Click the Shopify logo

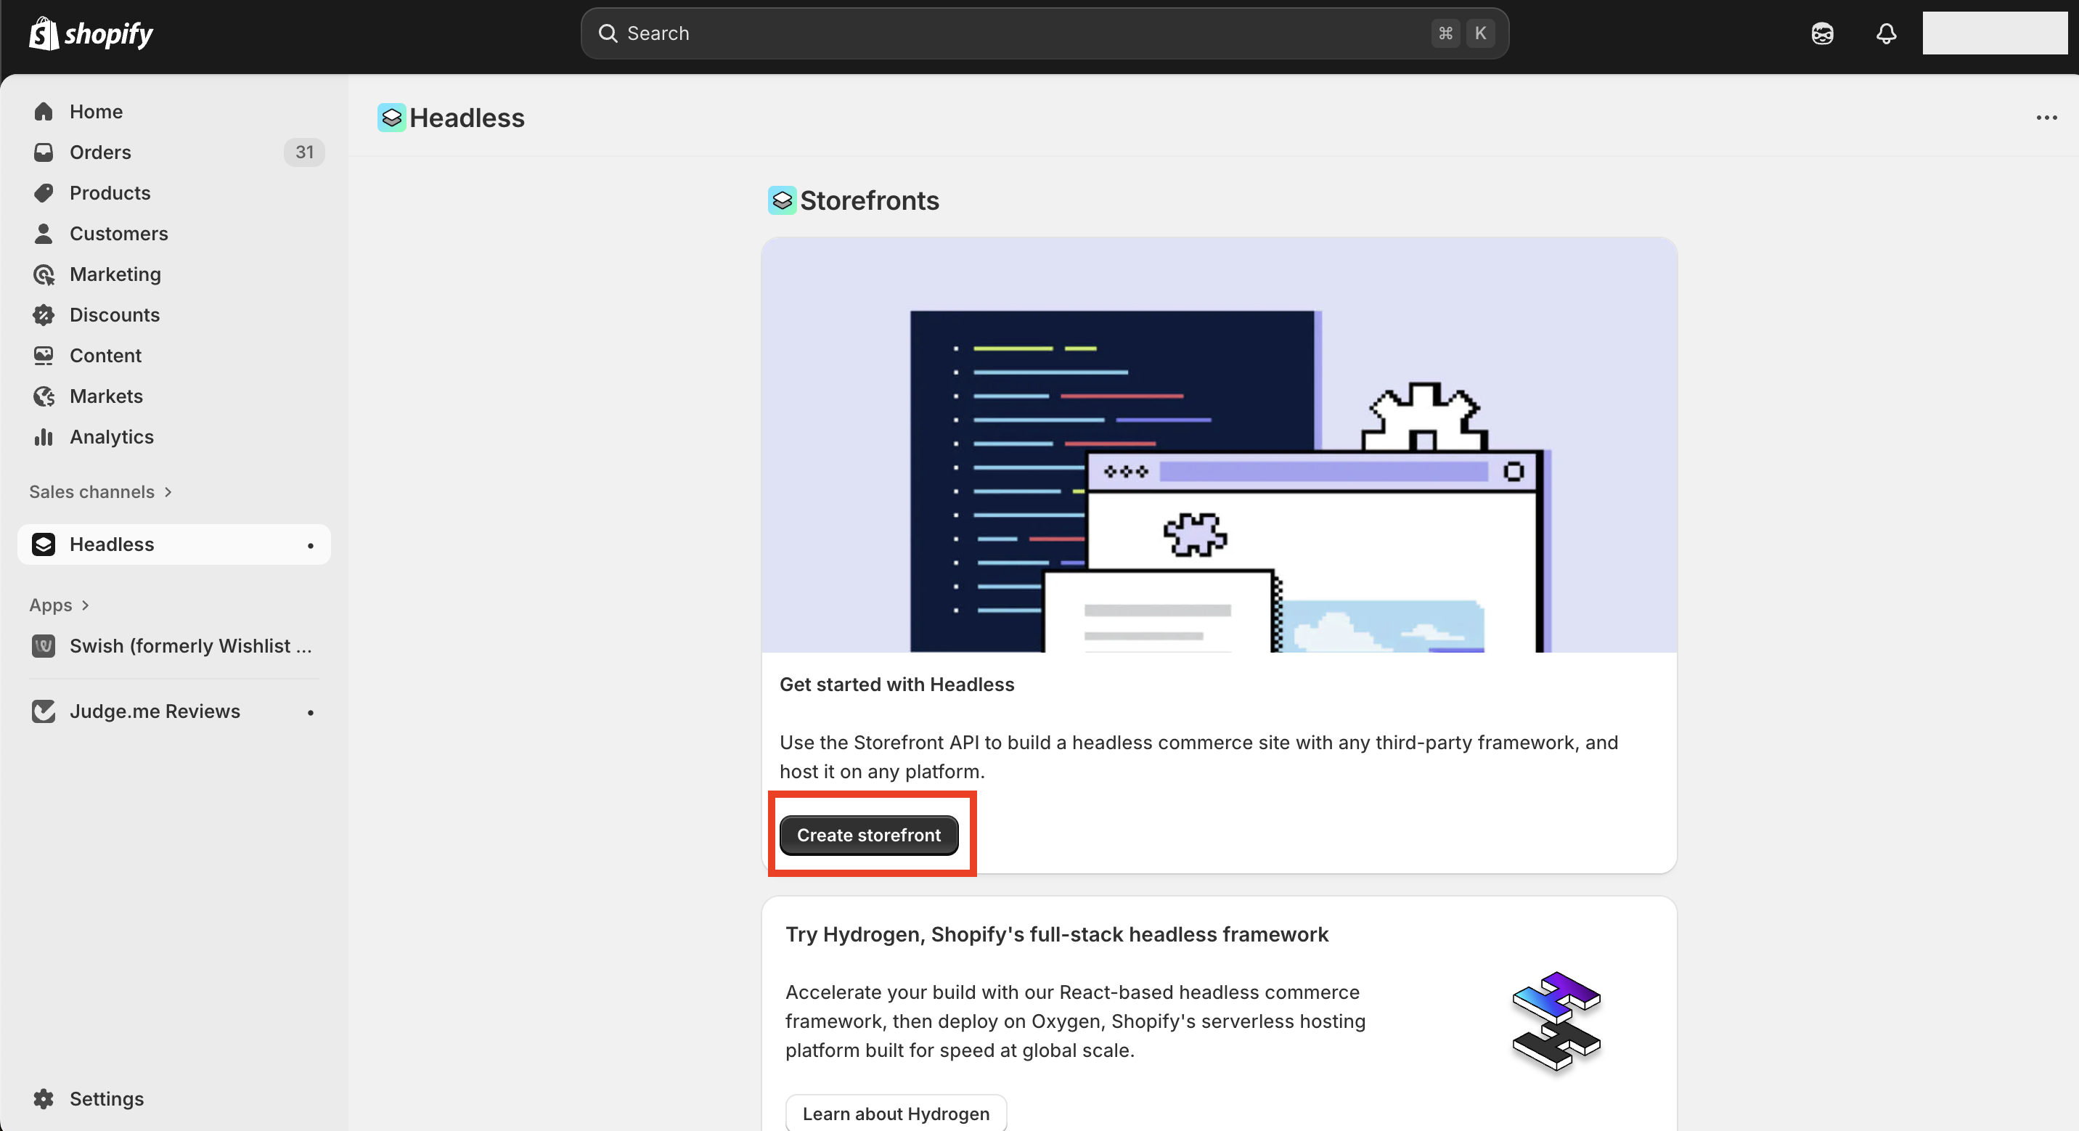[x=91, y=34]
